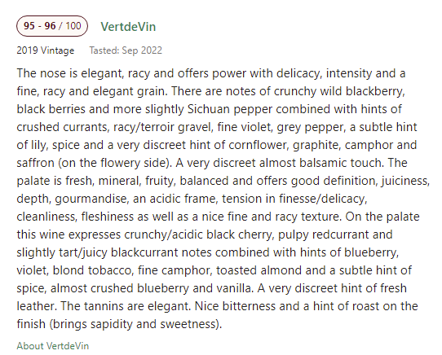
Task: Click the '100' maximum in the score badge
Action: click(x=73, y=26)
